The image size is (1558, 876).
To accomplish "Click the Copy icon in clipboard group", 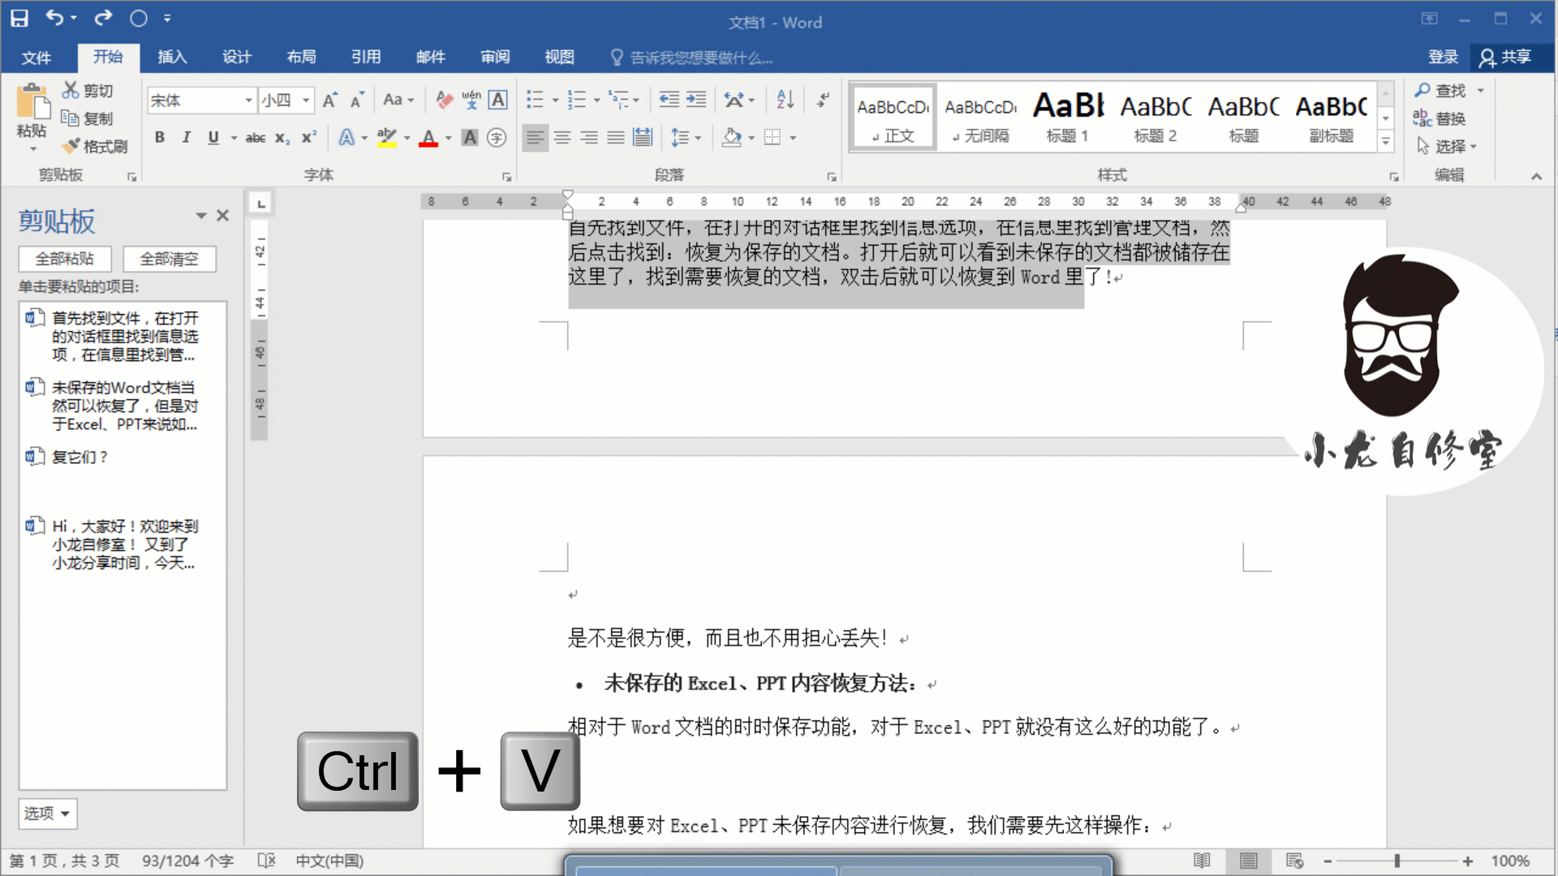I will pyautogui.click(x=70, y=118).
